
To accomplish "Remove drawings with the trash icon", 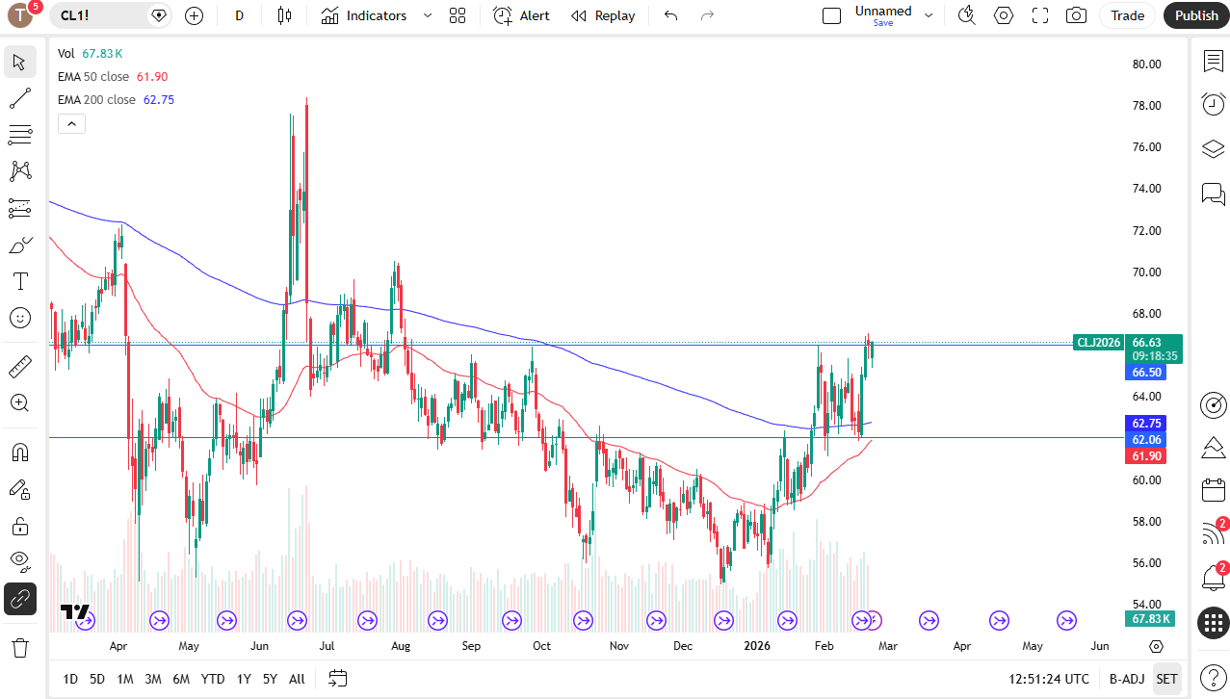I will [19, 647].
